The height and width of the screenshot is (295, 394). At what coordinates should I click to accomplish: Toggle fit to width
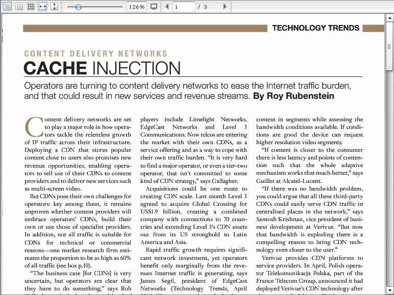click(x=42, y=7)
